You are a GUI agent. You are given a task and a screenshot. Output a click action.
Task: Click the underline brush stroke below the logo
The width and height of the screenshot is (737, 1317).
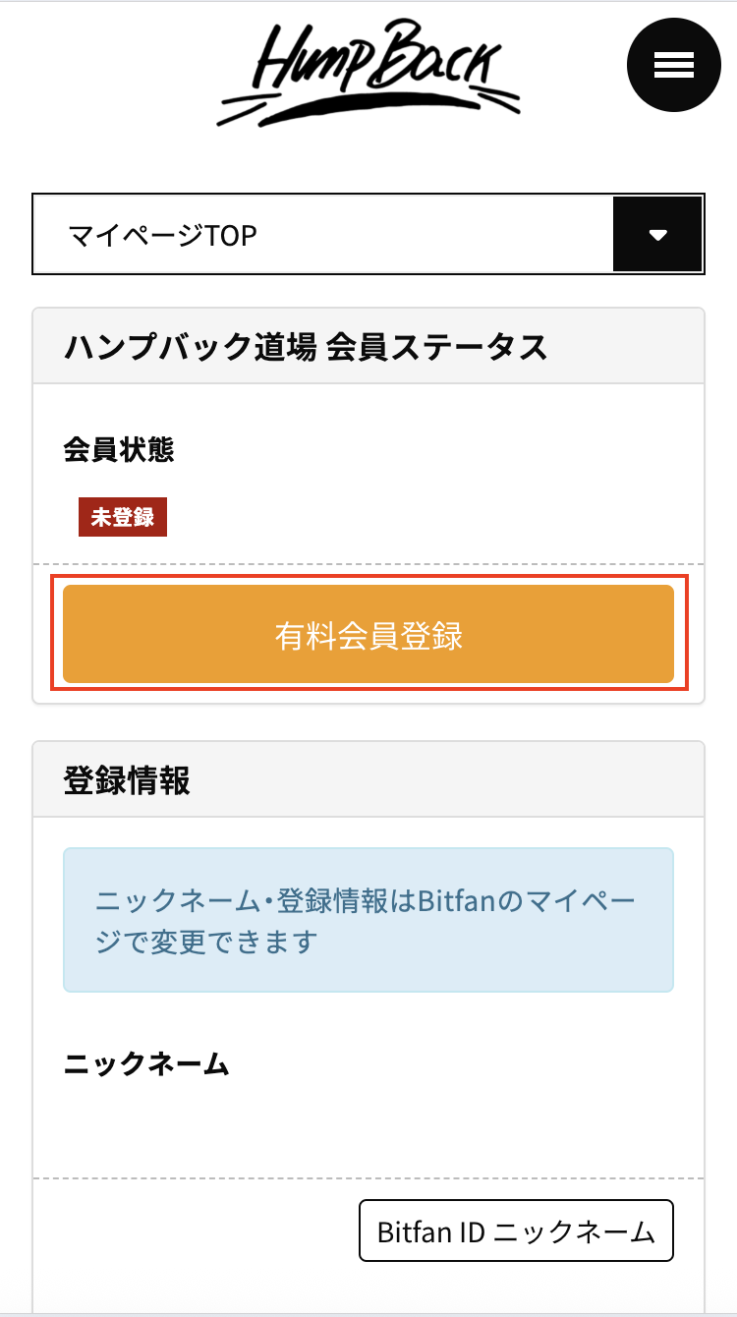pyautogui.click(x=368, y=104)
